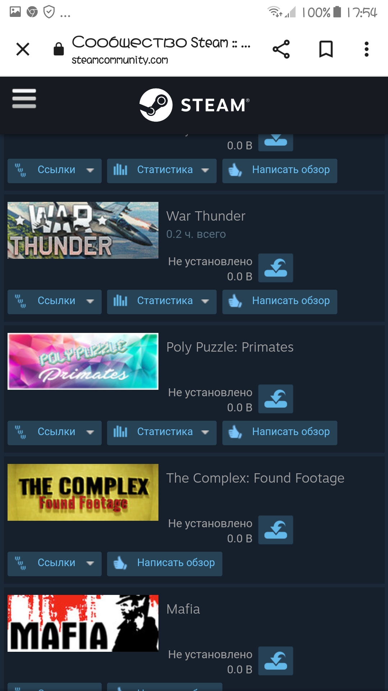This screenshot has width=388, height=691.
Task: Open the War Thunder title link
Action: [x=206, y=216]
